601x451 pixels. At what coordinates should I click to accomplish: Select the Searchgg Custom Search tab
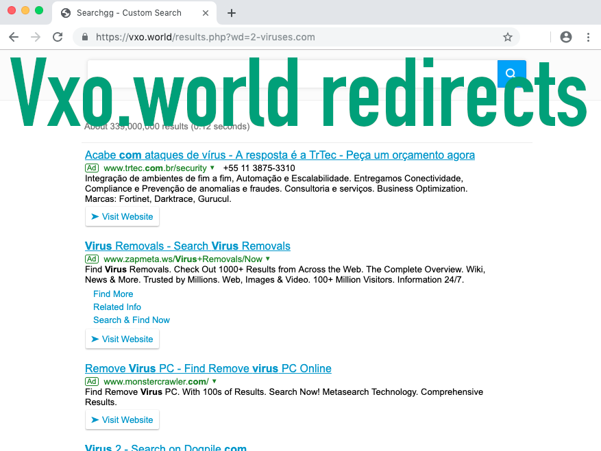[130, 12]
